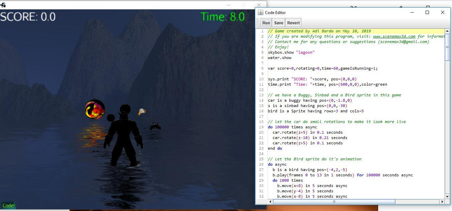Click the buggy car on the water
The height and width of the screenshot is (211, 452).
pyautogui.click(x=155, y=126)
